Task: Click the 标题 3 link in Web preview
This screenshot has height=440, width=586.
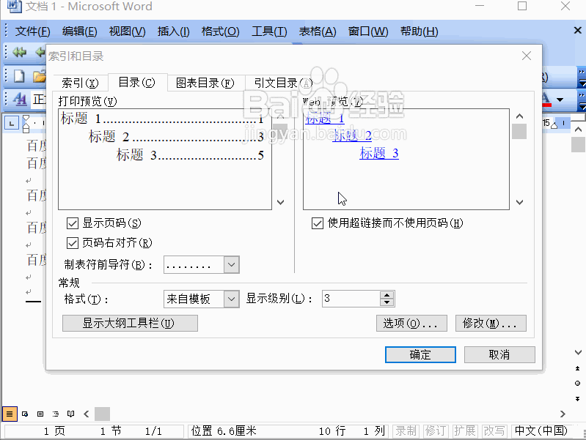Action: [379, 154]
